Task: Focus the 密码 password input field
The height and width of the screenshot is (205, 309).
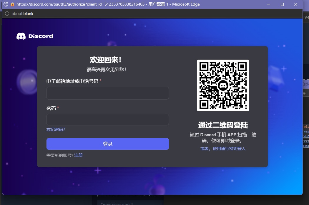Action: (107, 120)
